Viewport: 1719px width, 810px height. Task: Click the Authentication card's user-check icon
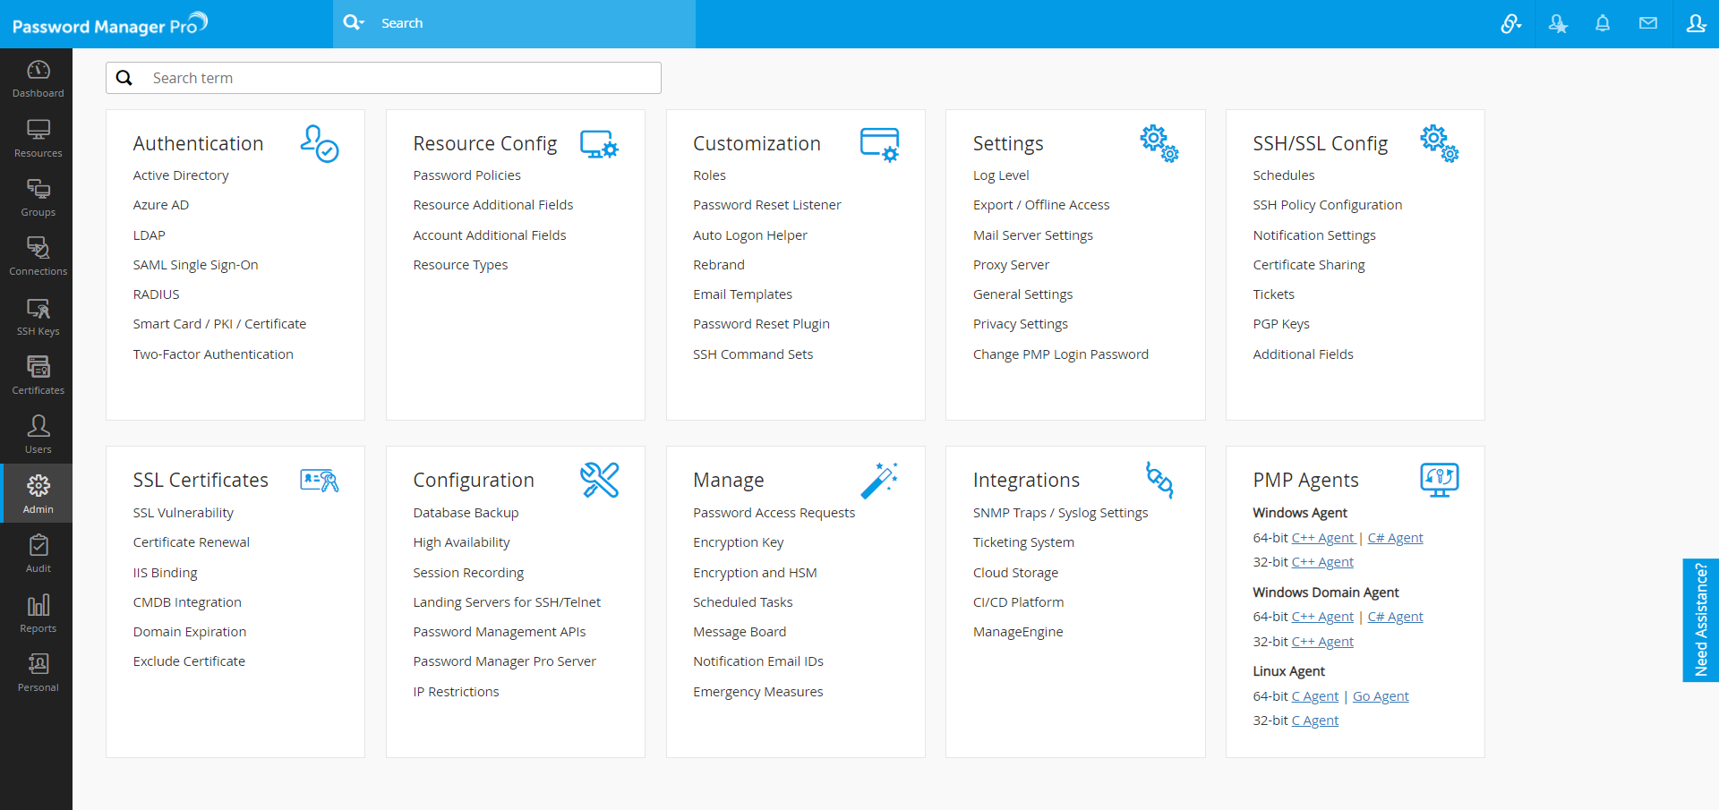320,143
